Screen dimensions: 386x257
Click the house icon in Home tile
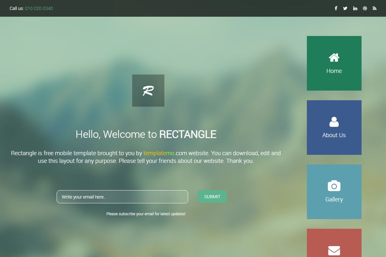coord(334,58)
